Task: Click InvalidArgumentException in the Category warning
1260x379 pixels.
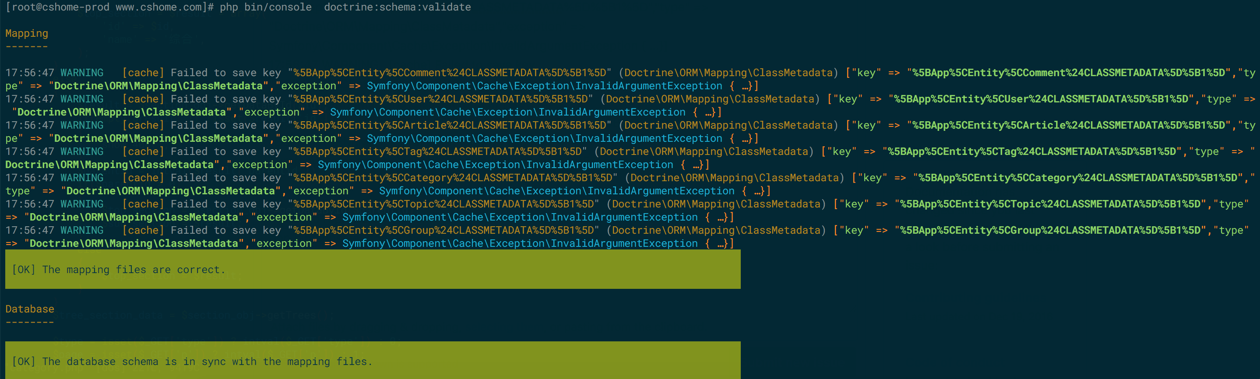Action: pos(661,191)
